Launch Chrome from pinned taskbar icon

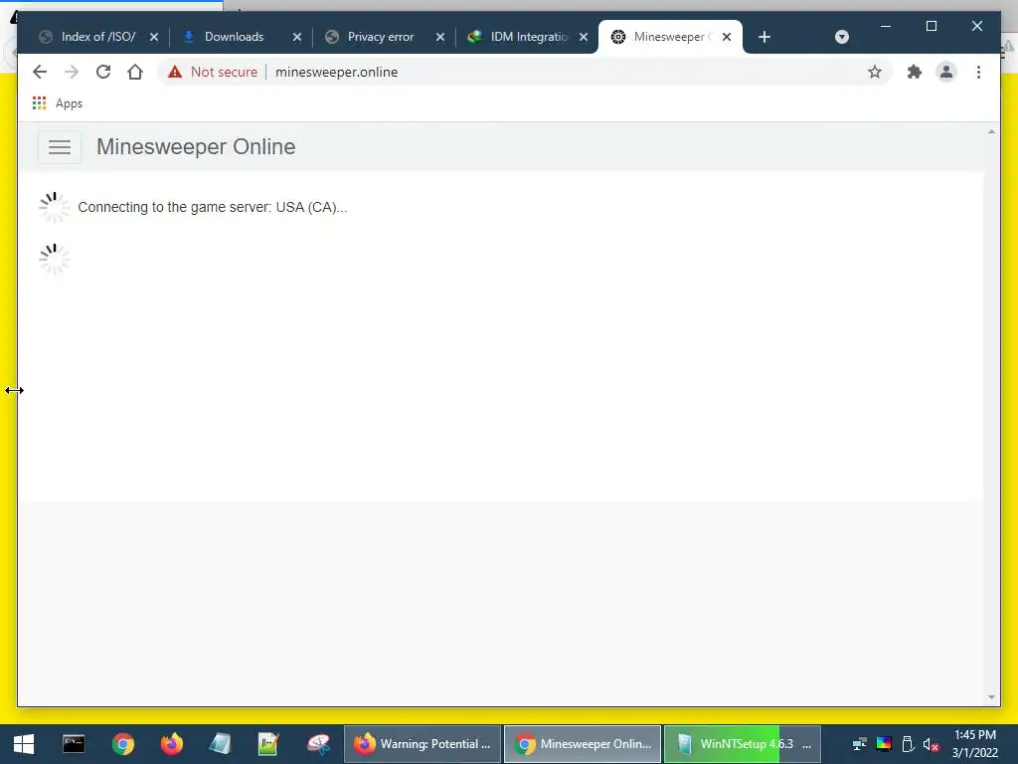(x=122, y=744)
